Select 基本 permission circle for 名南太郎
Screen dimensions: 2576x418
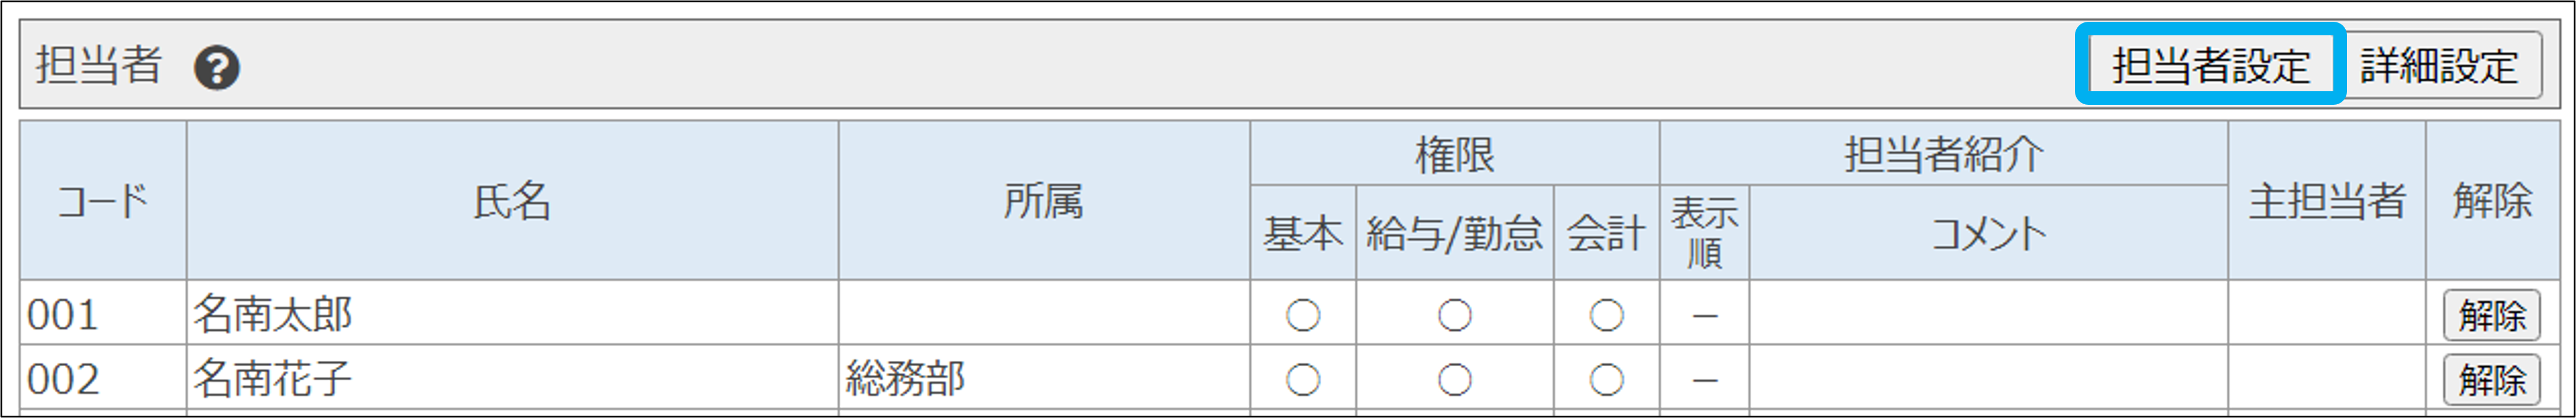click(x=1302, y=316)
